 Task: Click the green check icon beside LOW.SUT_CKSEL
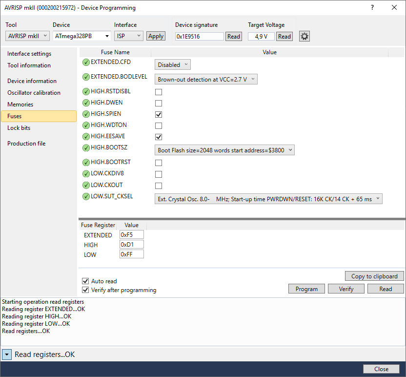[x=86, y=197]
